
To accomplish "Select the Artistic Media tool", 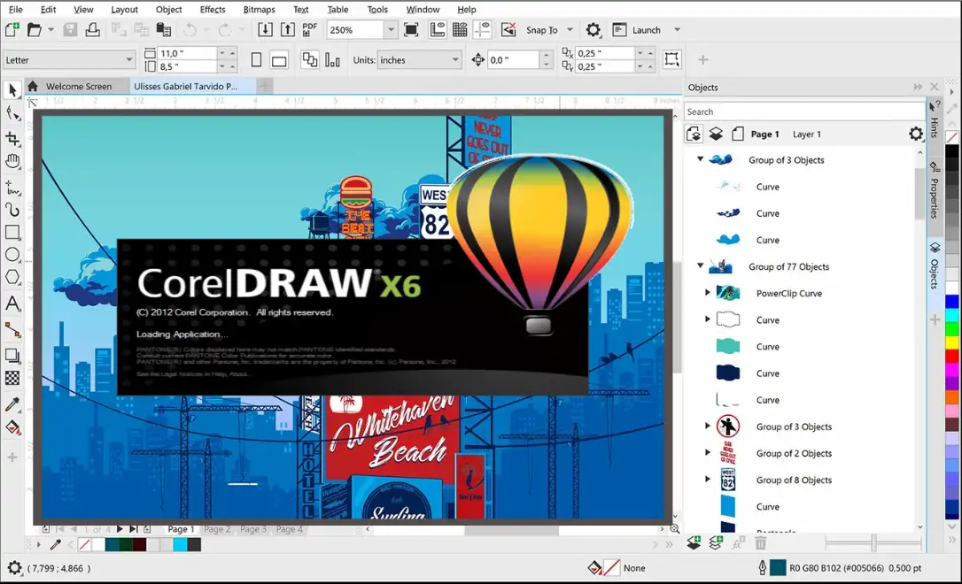I will point(12,210).
